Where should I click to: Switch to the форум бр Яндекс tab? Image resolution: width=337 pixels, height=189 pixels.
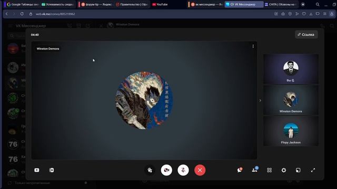[x=96, y=4]
